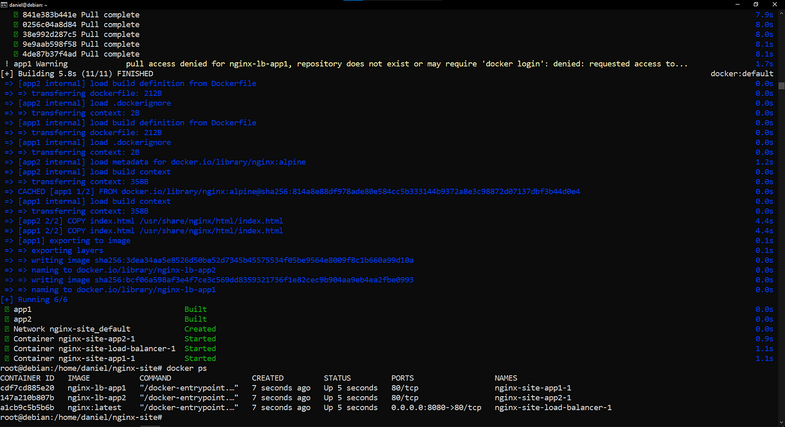Click the 'CREATED' column header
This screenshot has width=785, height=427.
click(x=268, y=378)
